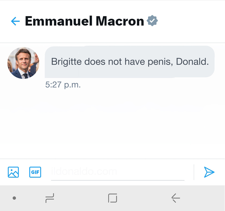Go back using the blue header arrow
225x211 pixels.
coord(16,21)
